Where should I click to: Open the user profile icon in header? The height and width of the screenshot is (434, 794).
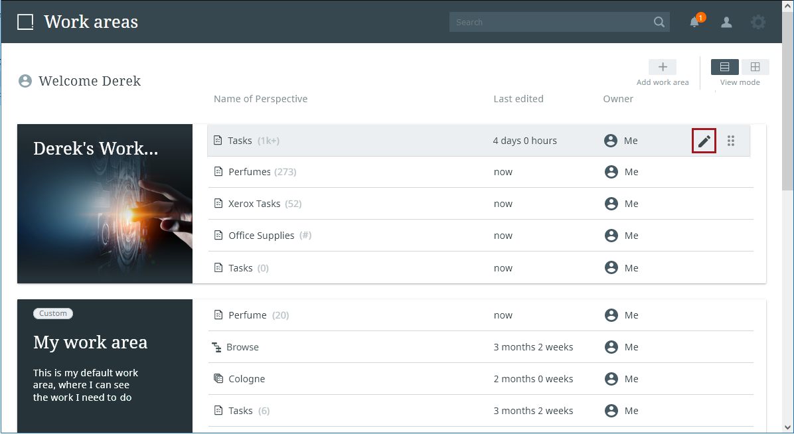tap(726, 22)
